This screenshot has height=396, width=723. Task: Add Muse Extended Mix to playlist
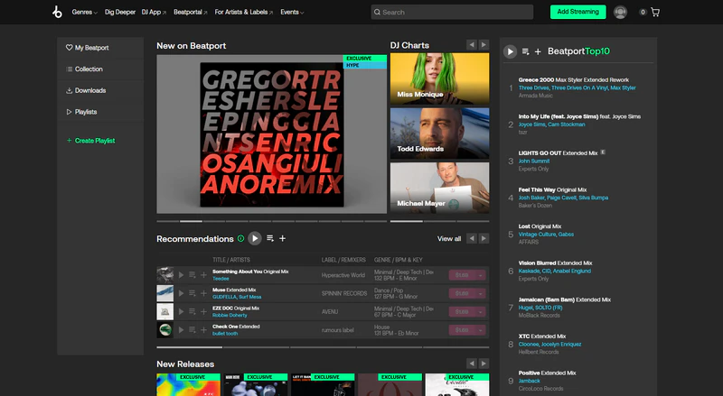(203, 293)
